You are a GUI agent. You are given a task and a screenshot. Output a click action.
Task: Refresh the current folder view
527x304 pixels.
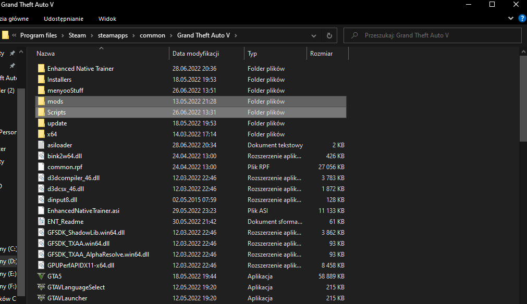coord(329,35)
